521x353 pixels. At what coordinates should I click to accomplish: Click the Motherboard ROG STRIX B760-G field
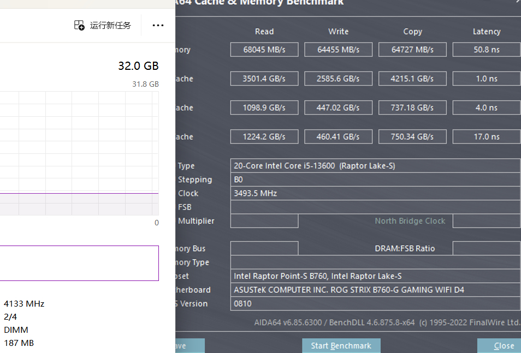coord(375,290)
